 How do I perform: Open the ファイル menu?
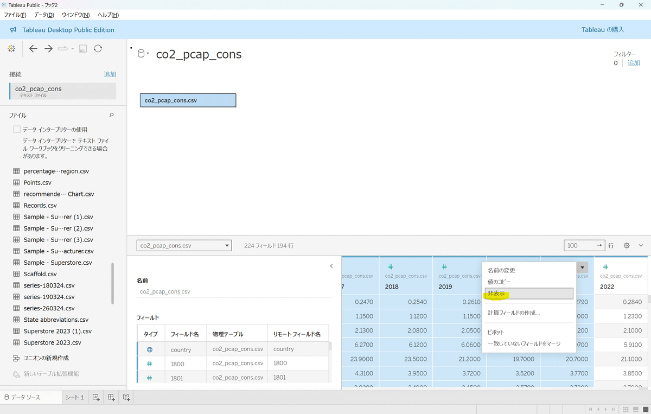(x=15, y=15)
